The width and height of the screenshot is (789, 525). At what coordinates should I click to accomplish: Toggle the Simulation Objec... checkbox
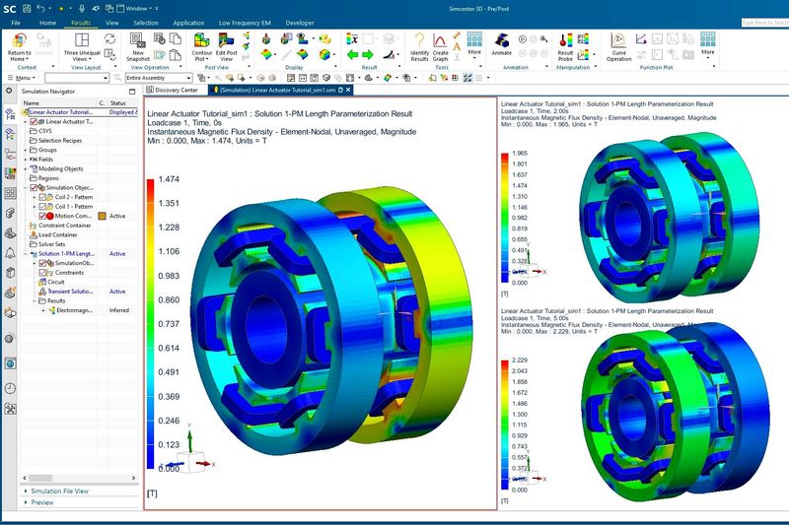(34, 187)
